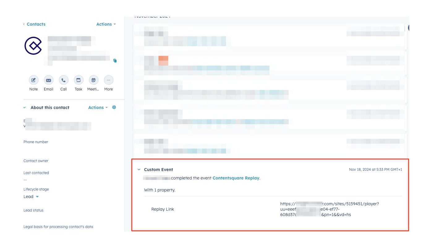Schedule a Meeting with calendar icon
Viewport: 434px width, 244px height.
[93, 80]
